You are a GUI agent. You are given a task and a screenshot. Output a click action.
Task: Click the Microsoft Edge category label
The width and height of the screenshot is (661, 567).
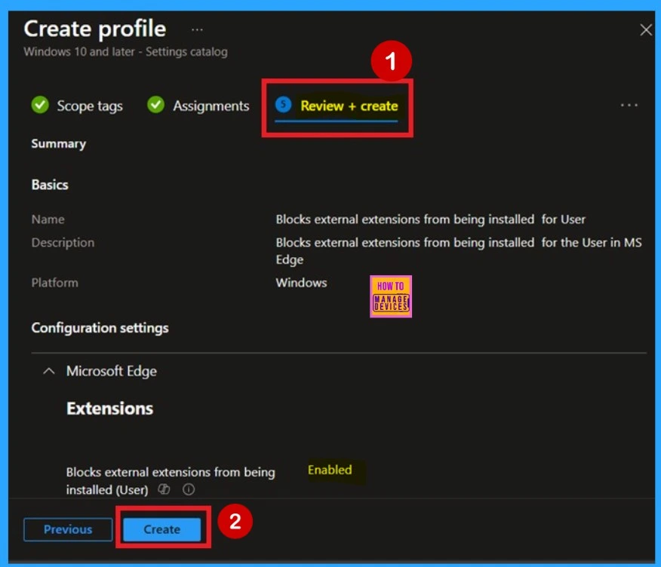(x=111, y=371)
